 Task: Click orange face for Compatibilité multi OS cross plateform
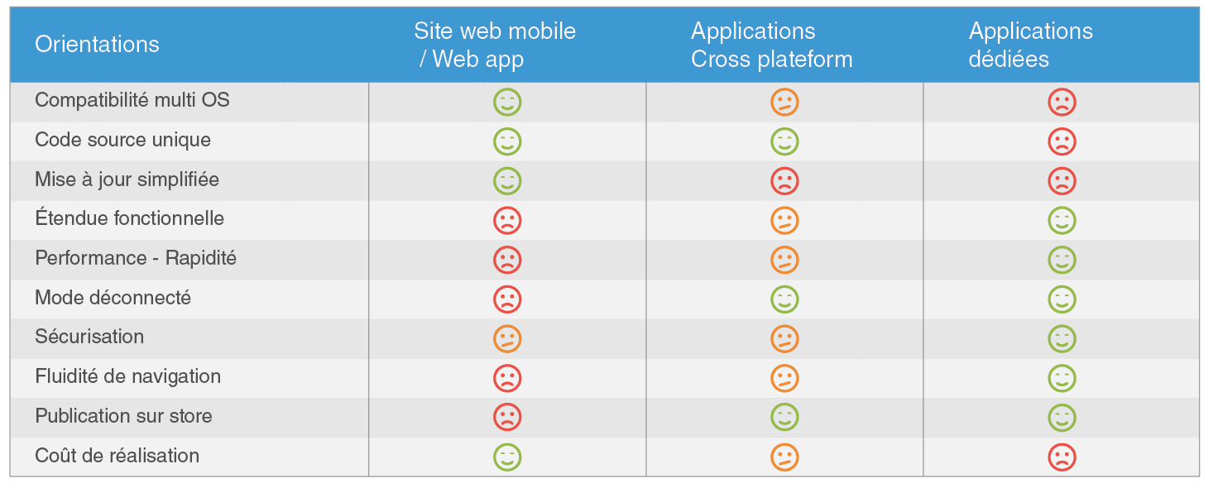pos(784,103)
